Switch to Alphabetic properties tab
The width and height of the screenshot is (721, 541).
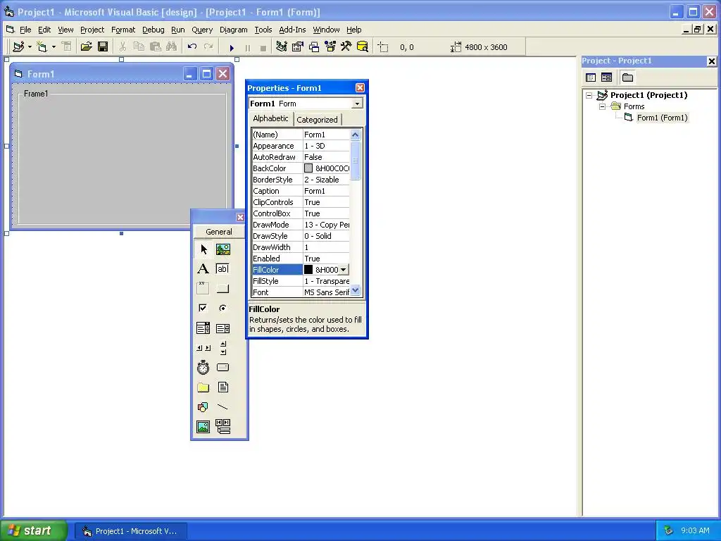pyautogui.click(x=270, y=118)
